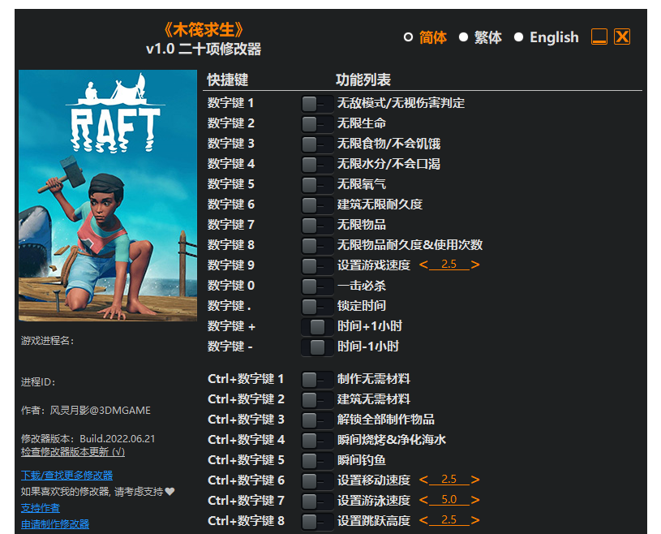The height and width of the screenshot is (534, 661).
Task: Close the trainer with orange X
Action: point(622,37)
